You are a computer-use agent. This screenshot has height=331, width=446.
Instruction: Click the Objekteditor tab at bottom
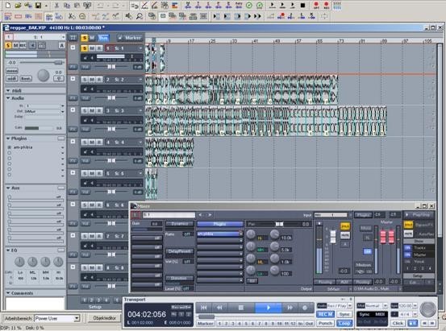tap(104, 318)
